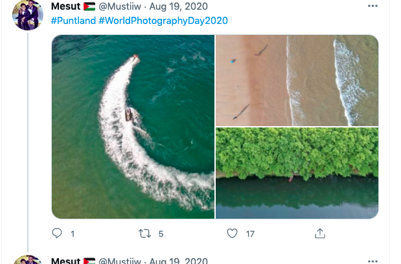Open the #WorldPhotographyDay2020 hashtag
This screenshot has height=264, width=401.
tap(163, 20)
